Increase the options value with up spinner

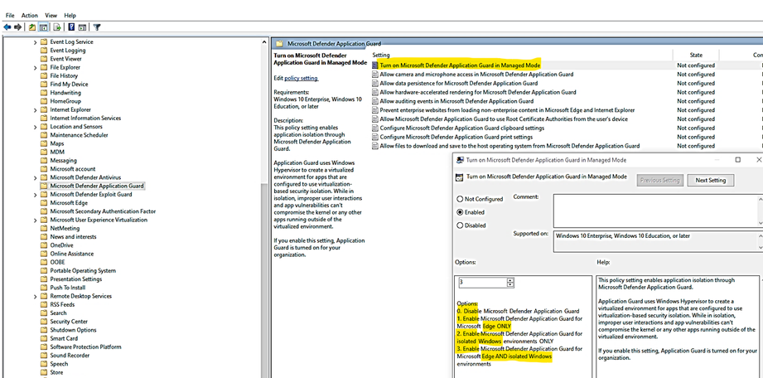click(510, 280)
